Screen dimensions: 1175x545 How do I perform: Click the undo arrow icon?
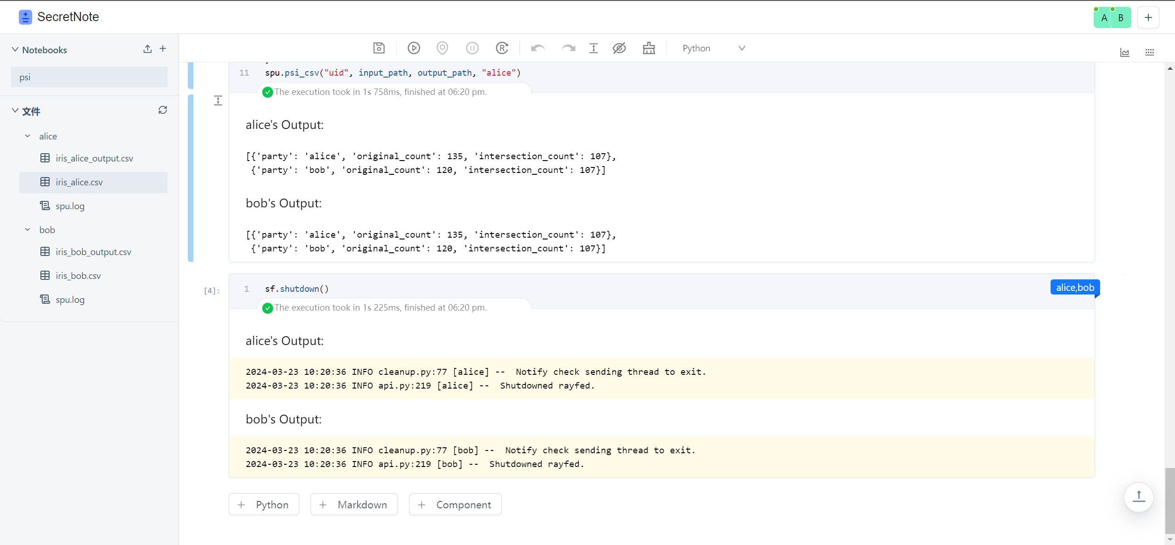pyautogui.click(x=538, y=48)
